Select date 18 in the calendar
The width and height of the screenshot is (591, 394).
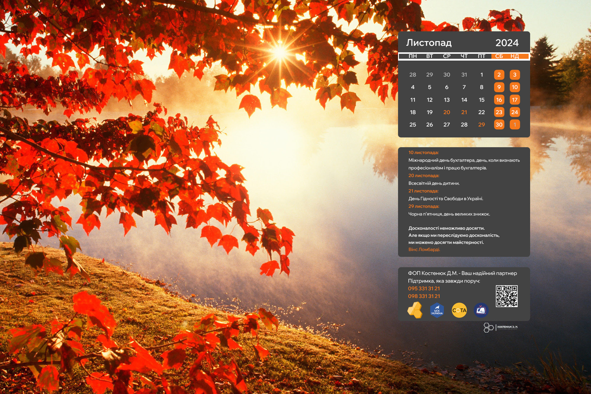tap(413, 112)
